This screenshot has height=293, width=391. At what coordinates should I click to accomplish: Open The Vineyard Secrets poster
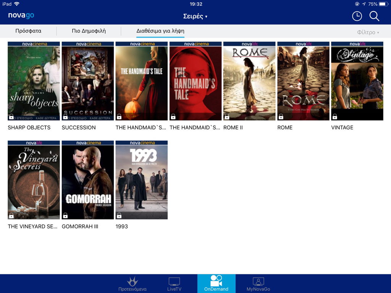[34, 180]
